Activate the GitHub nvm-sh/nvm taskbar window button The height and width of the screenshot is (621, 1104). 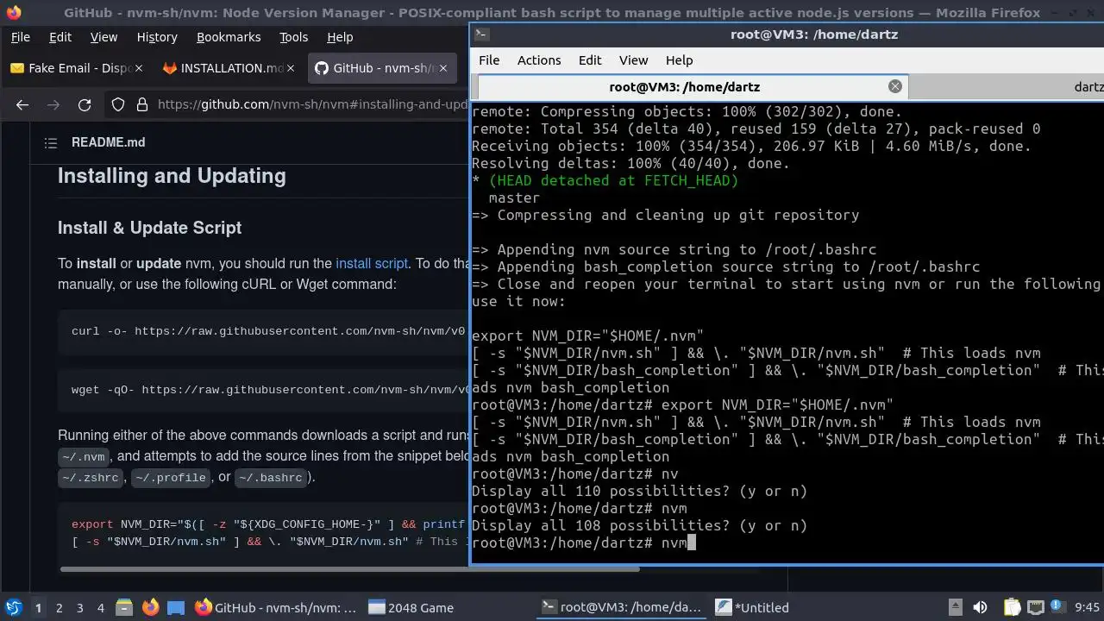pos(276,607)
